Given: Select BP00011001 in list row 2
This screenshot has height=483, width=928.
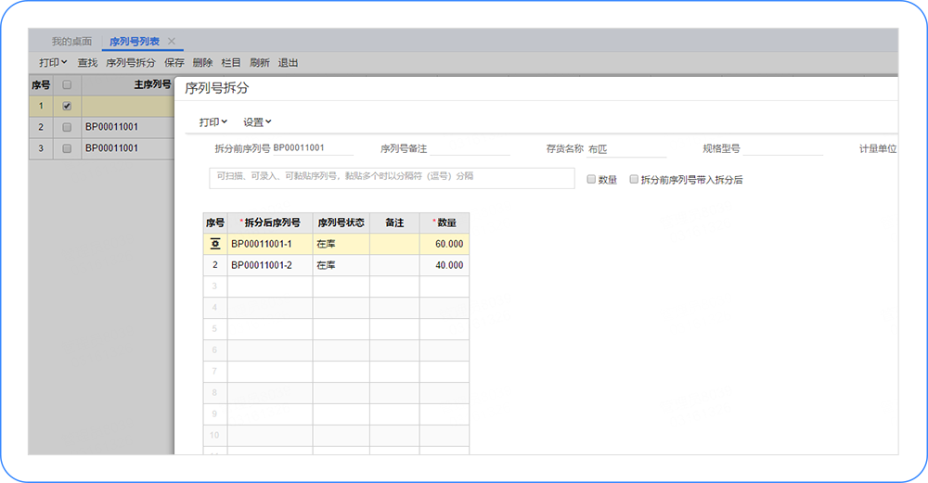Looking at the screenshot, I should point(112,127).
